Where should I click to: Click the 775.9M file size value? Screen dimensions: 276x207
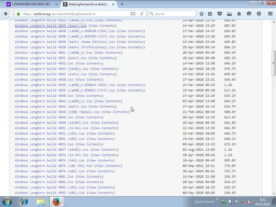click(x=230, y=166)
